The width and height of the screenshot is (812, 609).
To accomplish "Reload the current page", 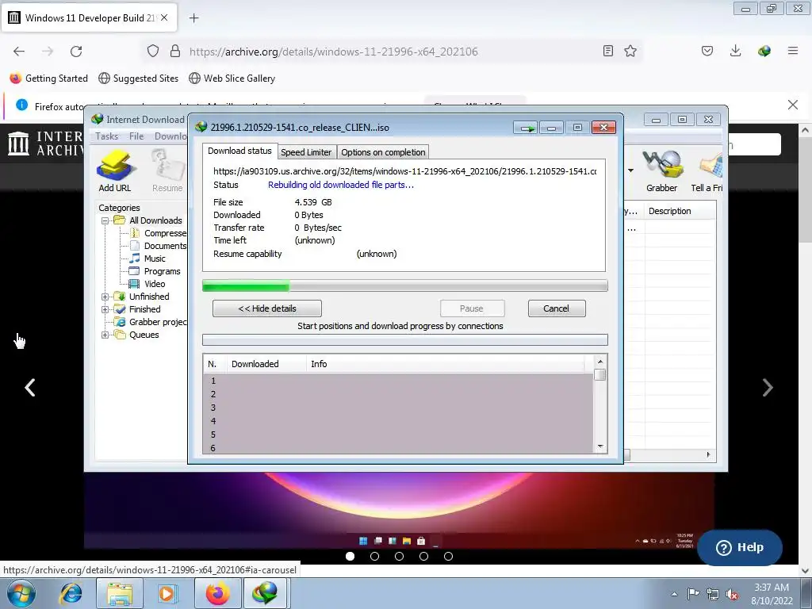I will click(76, 51).
